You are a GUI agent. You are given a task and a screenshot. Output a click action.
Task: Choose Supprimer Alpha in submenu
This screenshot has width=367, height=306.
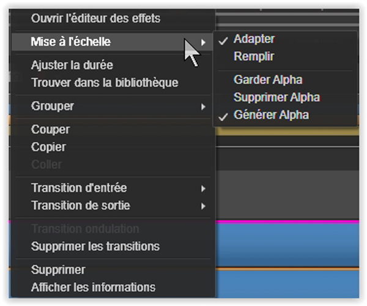pos(277,97)
